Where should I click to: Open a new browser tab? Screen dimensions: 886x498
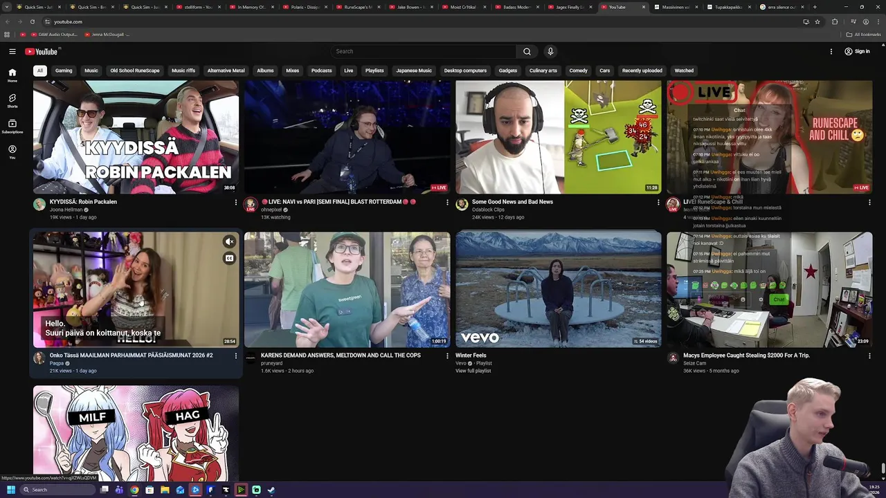[x=815, y=7]
